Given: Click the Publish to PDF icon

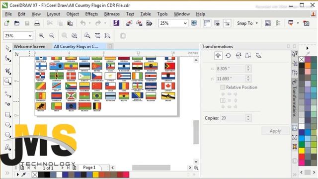Looking at the screenshot, I should (x=149, y=23).
